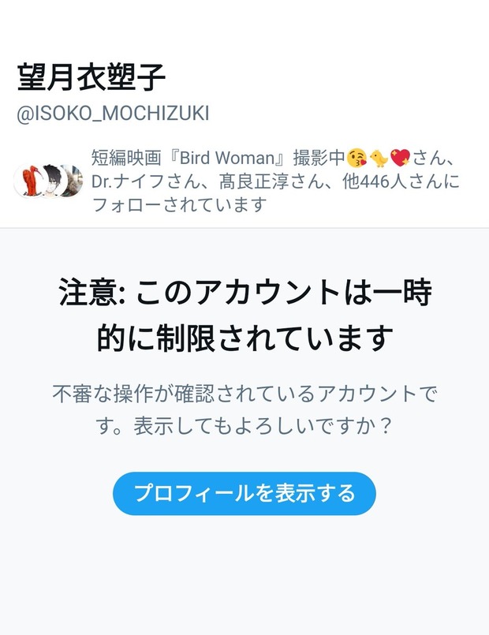Click the 不審な操作が確認されている description text
Image resolution: width=489 pixels, height=635 pixels.
tap(183, 394)
